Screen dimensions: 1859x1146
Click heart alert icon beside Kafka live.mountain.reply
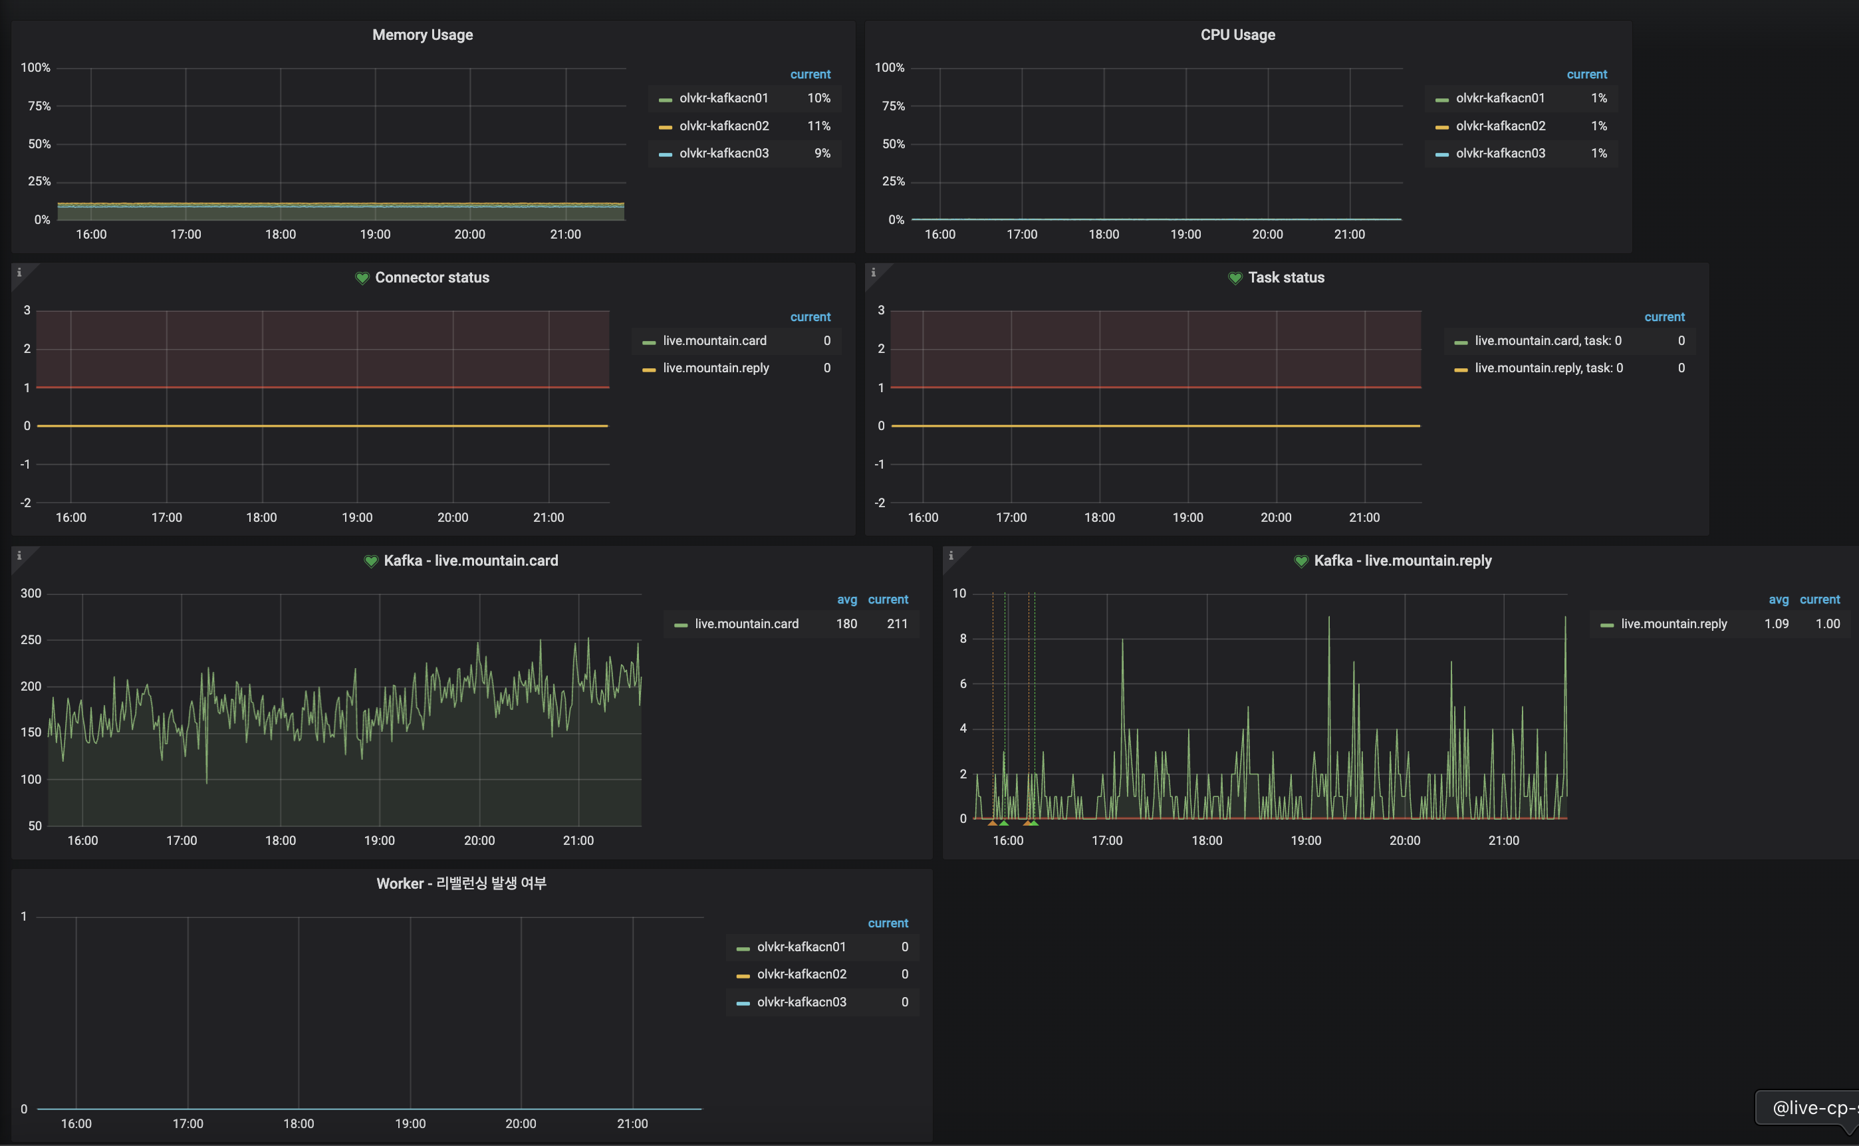(1301, 561)
